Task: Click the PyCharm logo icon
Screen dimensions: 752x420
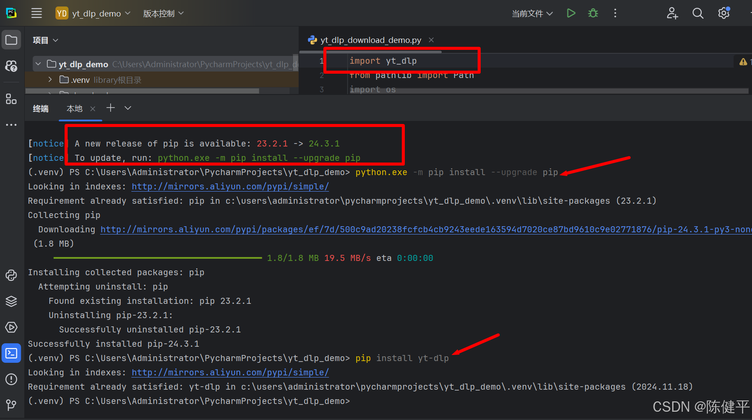Action: [11, 13]
